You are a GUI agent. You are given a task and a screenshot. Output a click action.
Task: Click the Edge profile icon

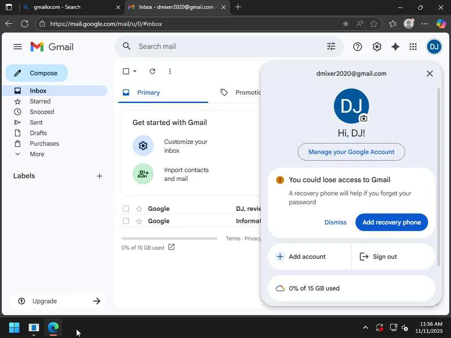tap(409, 24)
